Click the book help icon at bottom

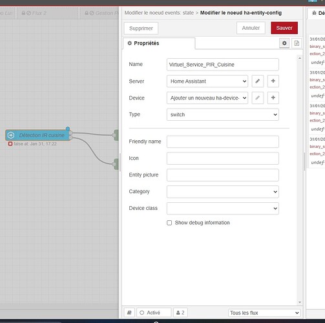pos(129,313)
